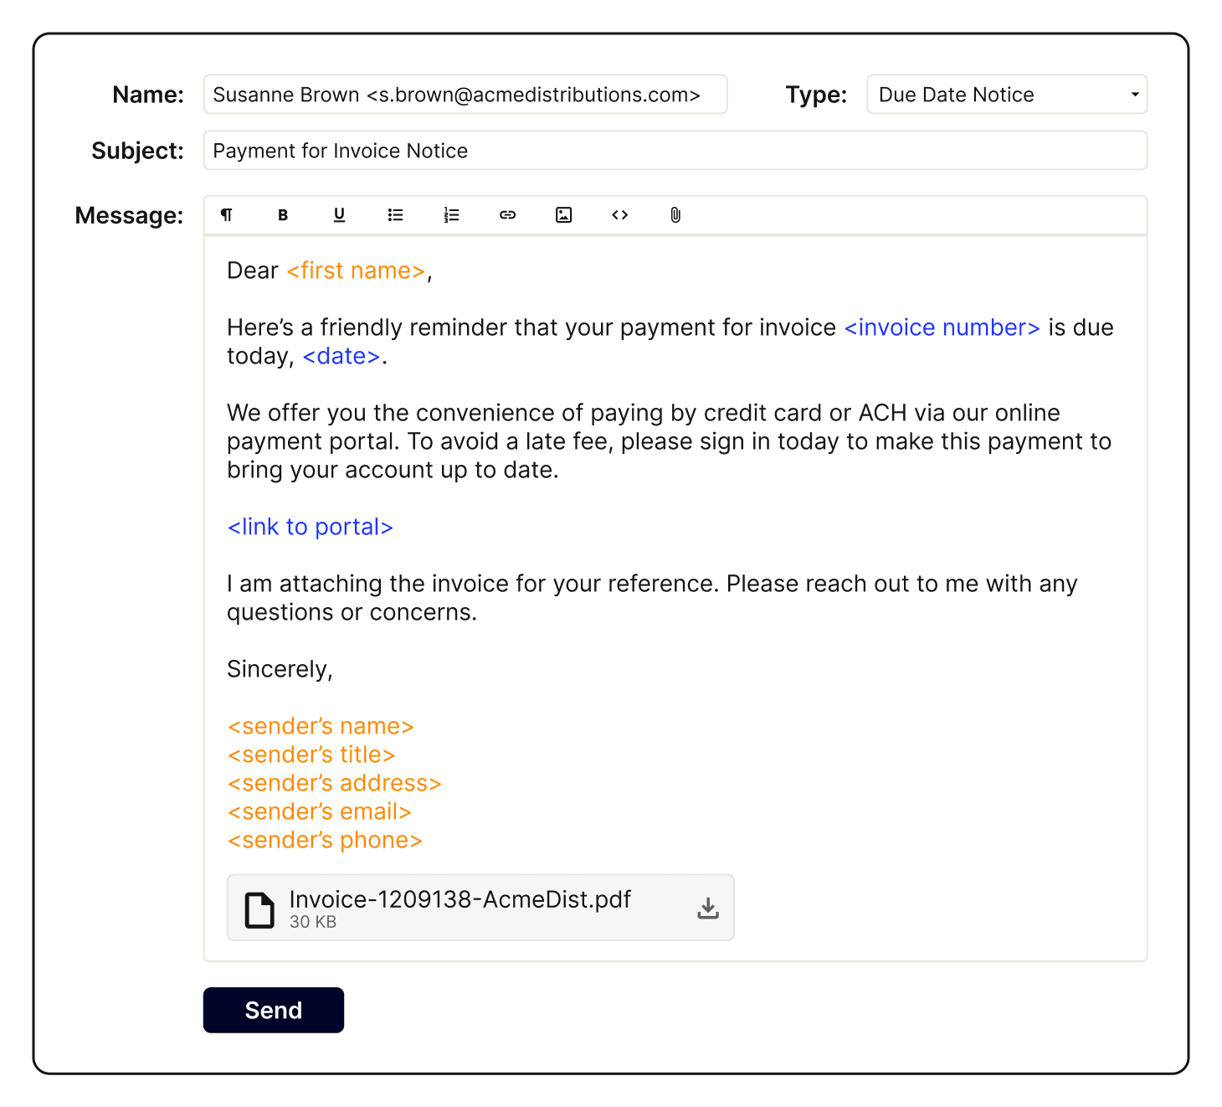Open the Type dropdown menu
The image size is (1222, 1107).
tap(1006, 95)
